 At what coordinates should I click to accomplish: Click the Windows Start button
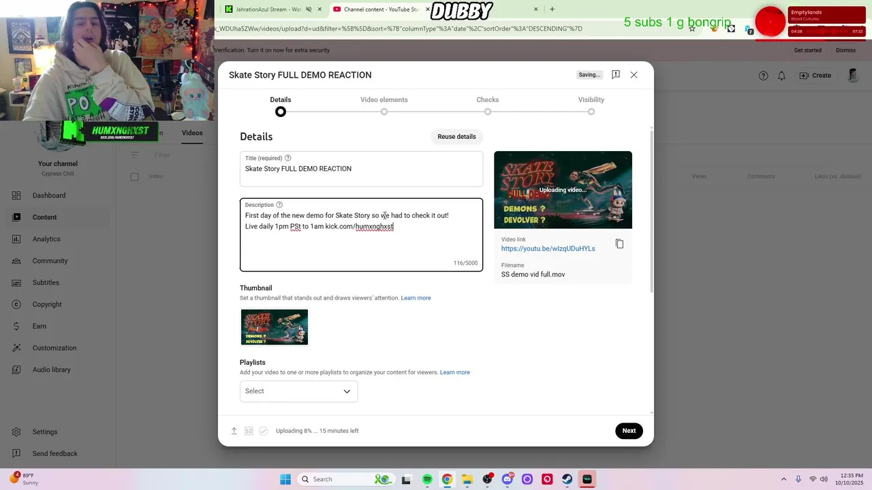tap(285, 479)
